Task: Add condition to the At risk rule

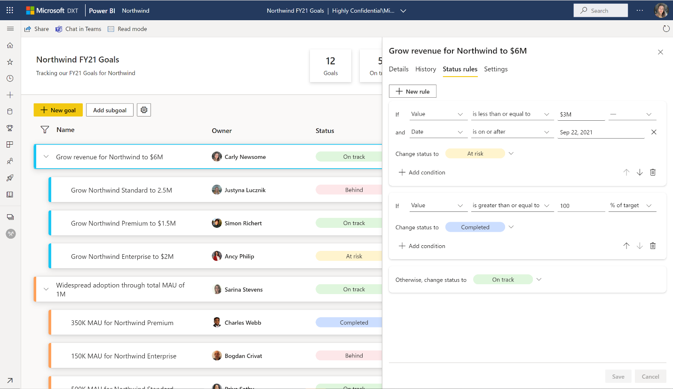Action: point(422,172)
